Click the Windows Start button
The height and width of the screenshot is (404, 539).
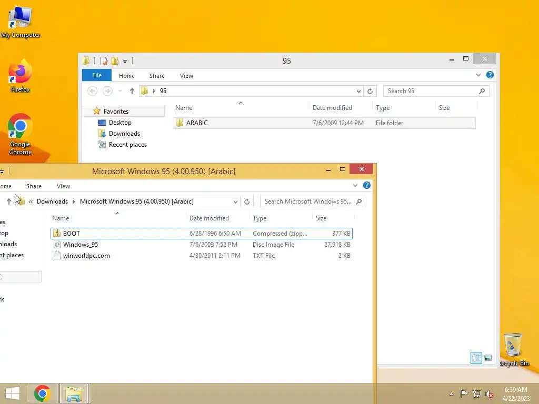point(13,393)
